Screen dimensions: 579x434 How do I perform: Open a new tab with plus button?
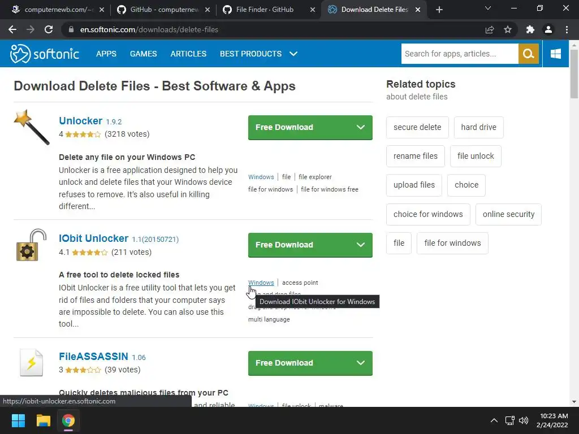(439, 10)
